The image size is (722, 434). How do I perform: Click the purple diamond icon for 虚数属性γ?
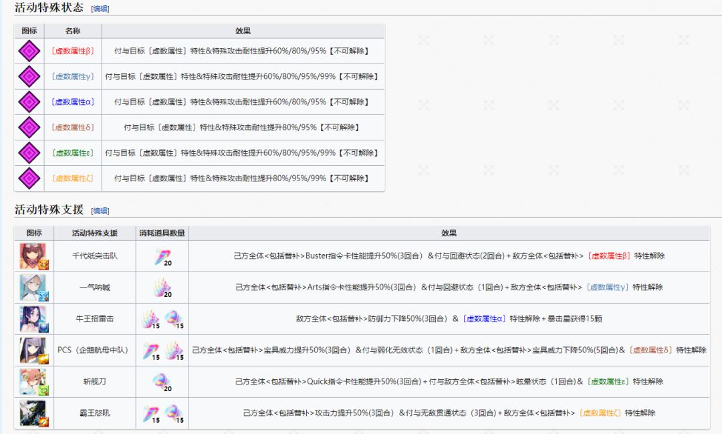tap(29, 76)
